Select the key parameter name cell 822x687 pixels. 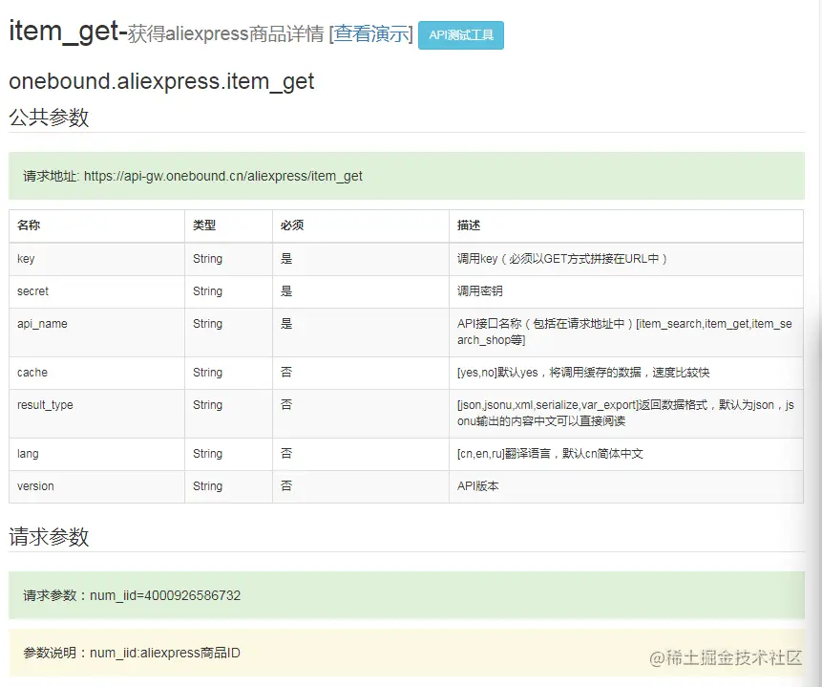click(97, 259)
